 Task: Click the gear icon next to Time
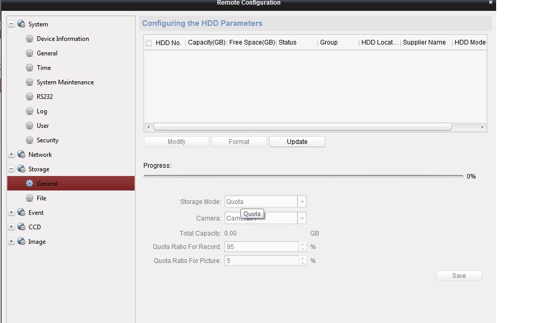tap(30, 68)
